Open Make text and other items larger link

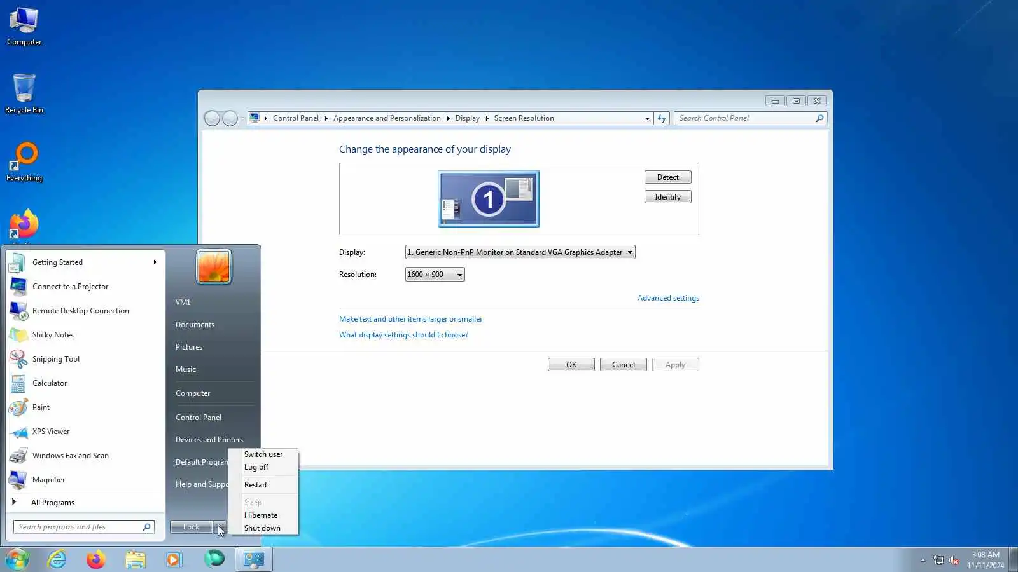(x=410, y=319)
